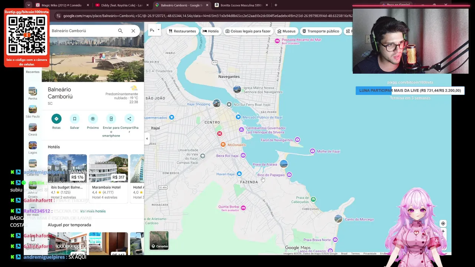Select the Balneário Camboriú Google Maps tab

pyautogui.click(x=181, y=5)
